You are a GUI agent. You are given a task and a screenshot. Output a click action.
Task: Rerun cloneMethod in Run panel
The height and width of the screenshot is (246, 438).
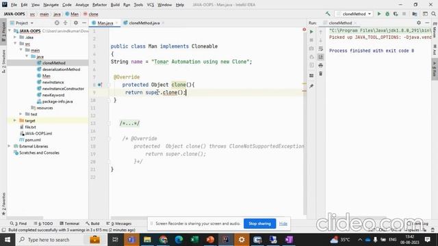(311, 32)
